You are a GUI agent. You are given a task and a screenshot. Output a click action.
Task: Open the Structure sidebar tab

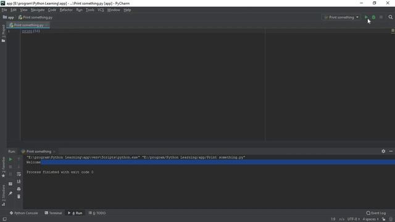click(x=3, y=195)
